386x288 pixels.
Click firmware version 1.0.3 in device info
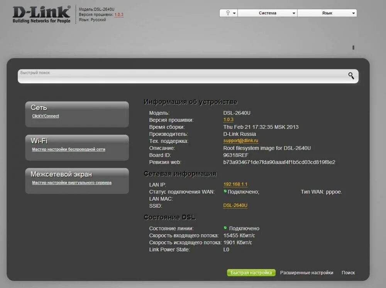pos(228,120)
